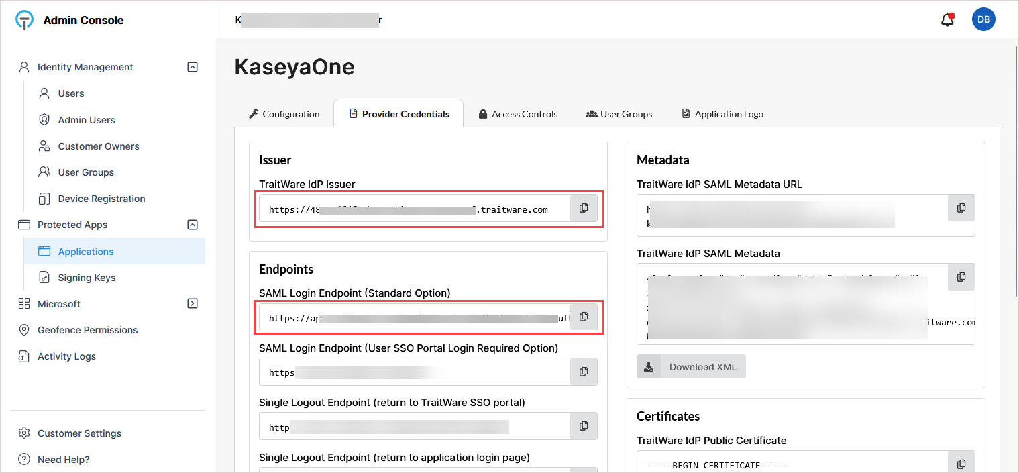Copy the TraitWare IdP SAML Metadata XML

pyautogui.click(x=961, y=277)
